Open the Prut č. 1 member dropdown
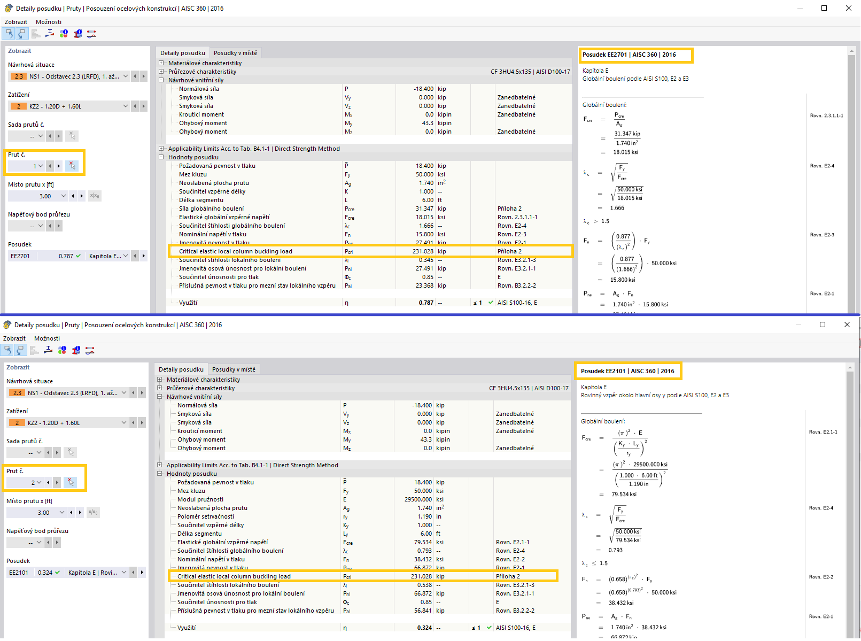861x641 pixels. [x=40, y=166]
